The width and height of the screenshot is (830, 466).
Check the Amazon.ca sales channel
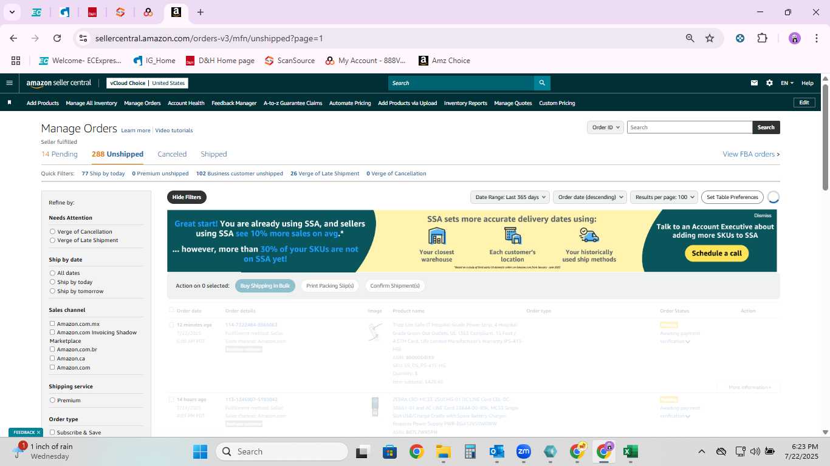[x=52, y=358]
